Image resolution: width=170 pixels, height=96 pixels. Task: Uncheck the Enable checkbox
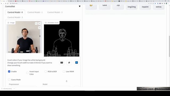pos(9,71)
